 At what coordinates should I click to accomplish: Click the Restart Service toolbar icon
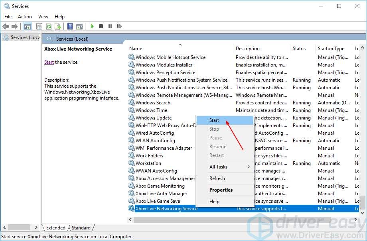(x=119, y=26)
